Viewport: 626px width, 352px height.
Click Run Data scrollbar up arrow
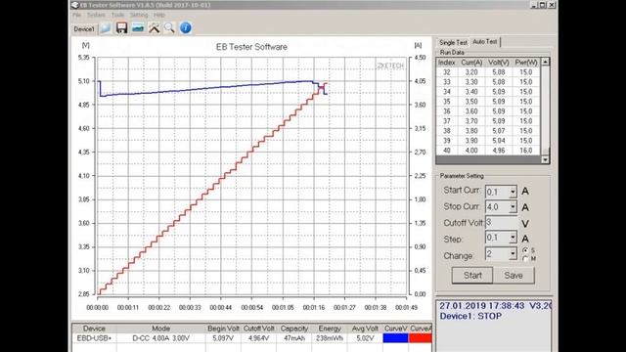click(x=546, y=62)
